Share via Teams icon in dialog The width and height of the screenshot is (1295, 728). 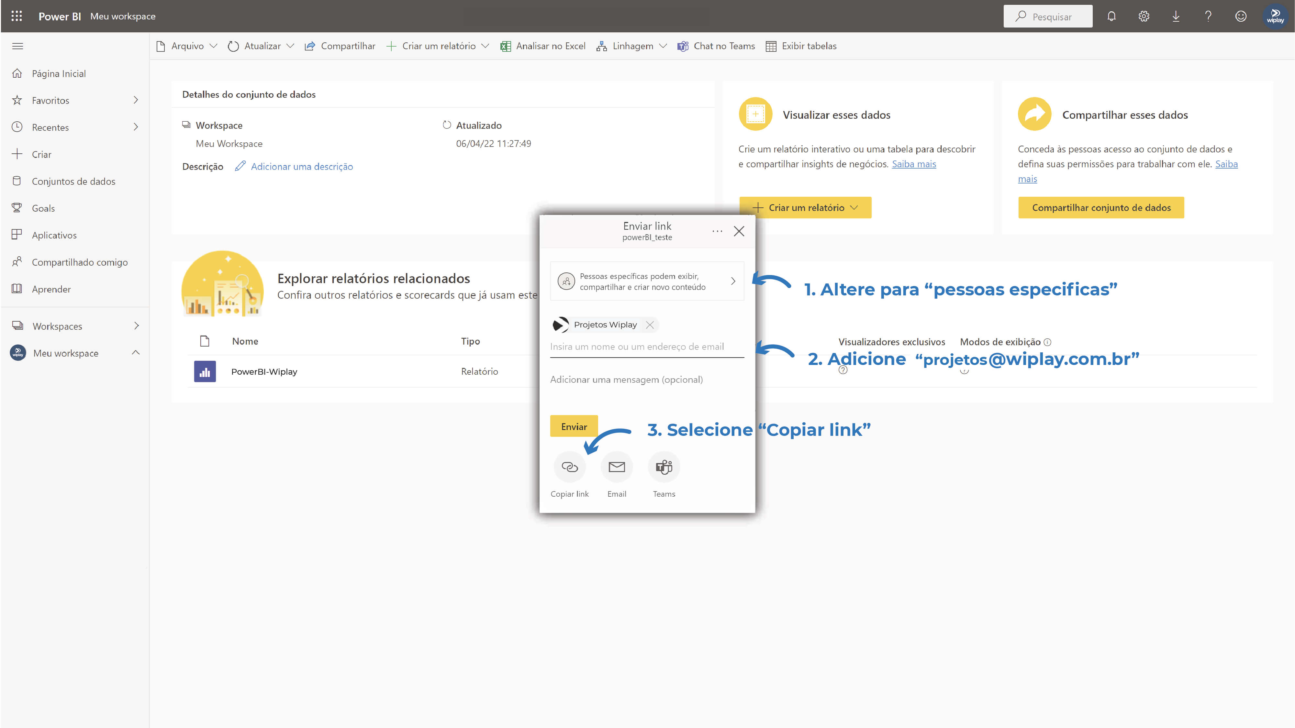click(x=664, y=467)
